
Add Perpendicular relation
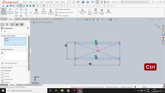[x=7, y=79]
